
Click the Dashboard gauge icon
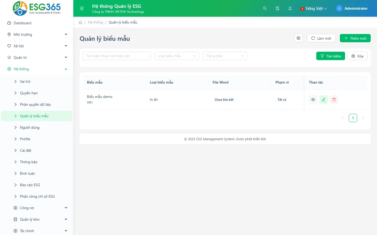[9, 23]
